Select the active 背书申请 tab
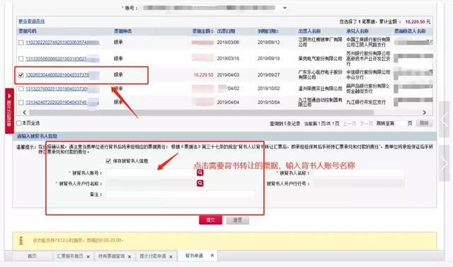Viewport: 453px width, 267px height. click(x=194, y=256)
